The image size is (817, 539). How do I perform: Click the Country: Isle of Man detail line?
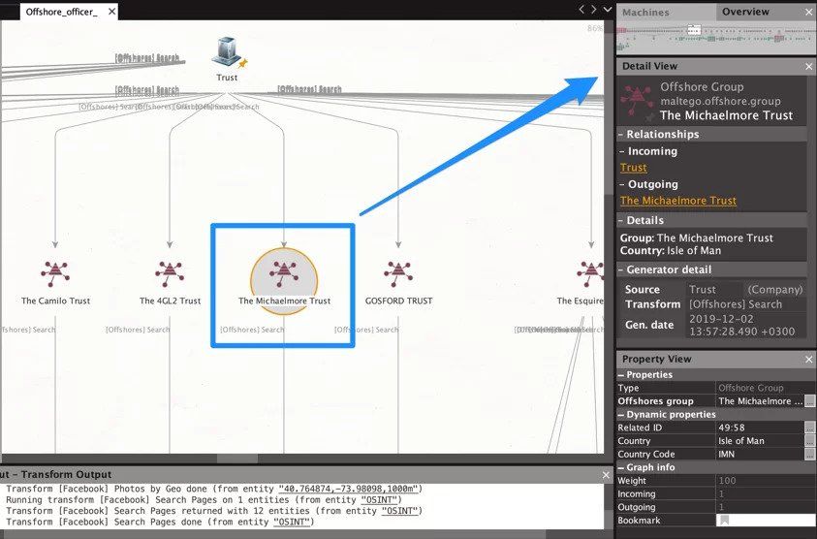tap(670, 251)
